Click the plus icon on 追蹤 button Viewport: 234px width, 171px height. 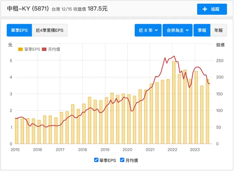[x=205, y=9]
